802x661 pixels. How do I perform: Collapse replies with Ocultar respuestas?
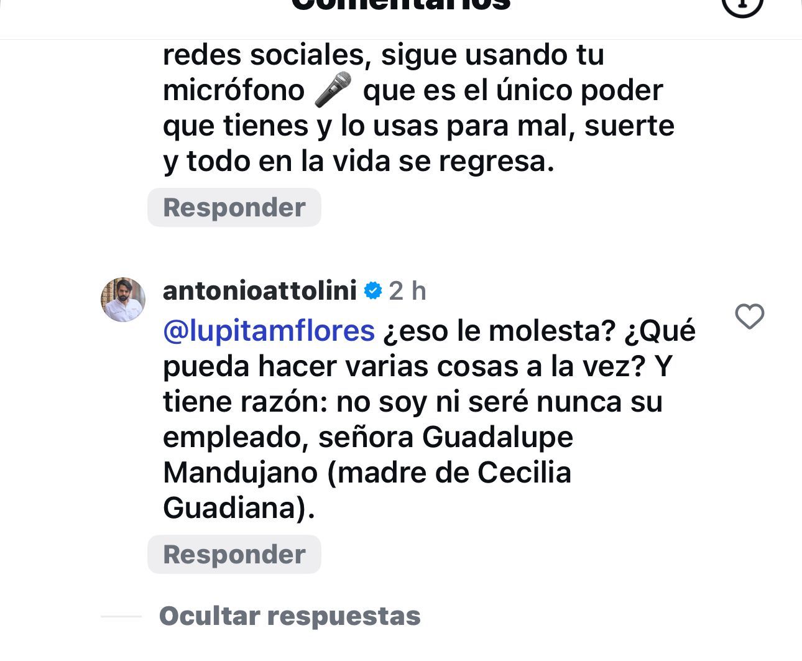[290, 616]
